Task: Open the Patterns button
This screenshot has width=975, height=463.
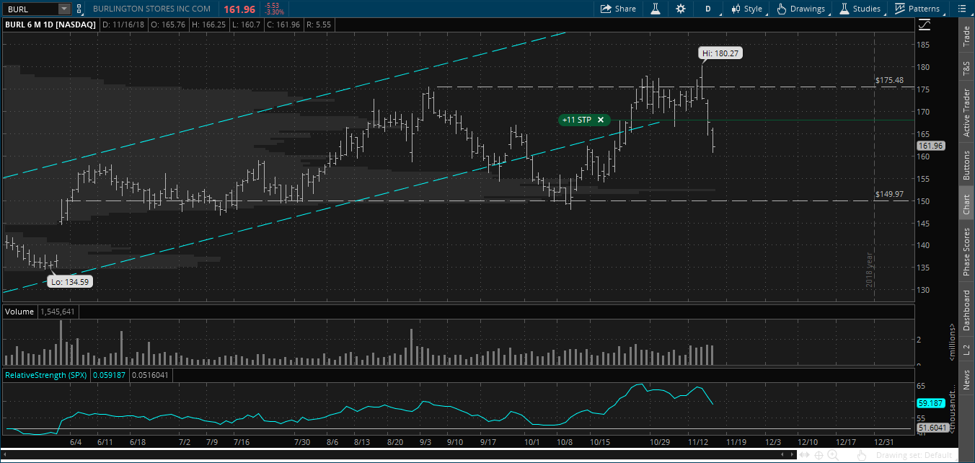Action: pos(917,9)
